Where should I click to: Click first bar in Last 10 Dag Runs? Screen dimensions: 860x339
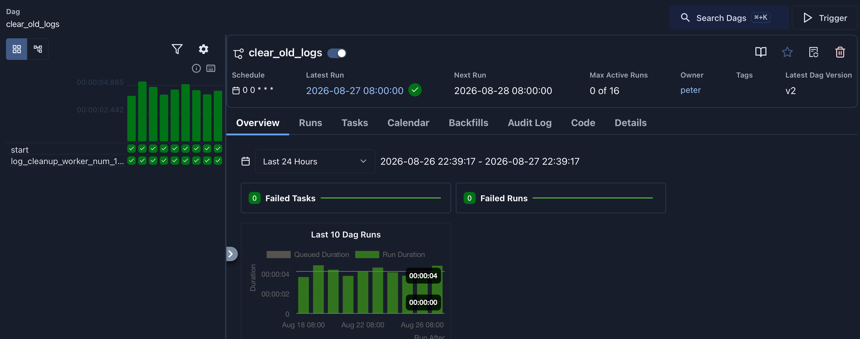point(303,295)
